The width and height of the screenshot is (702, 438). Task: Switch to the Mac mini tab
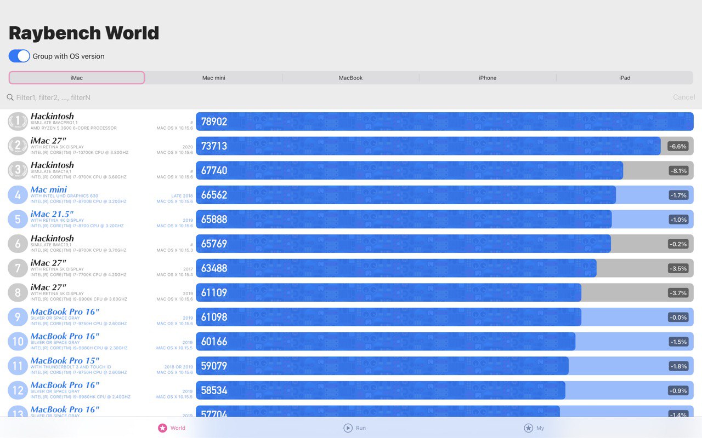point(214,78)
